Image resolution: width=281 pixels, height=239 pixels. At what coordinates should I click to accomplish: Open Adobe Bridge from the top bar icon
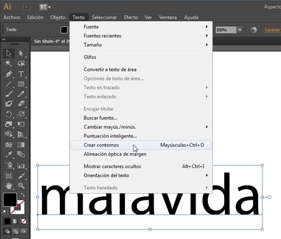coord(26,7)
